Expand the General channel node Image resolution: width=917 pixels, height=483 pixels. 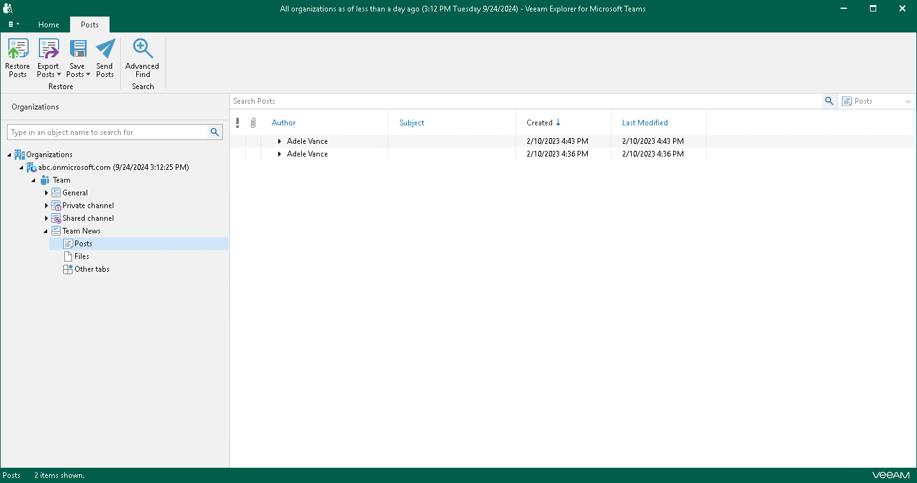(46, 193)
